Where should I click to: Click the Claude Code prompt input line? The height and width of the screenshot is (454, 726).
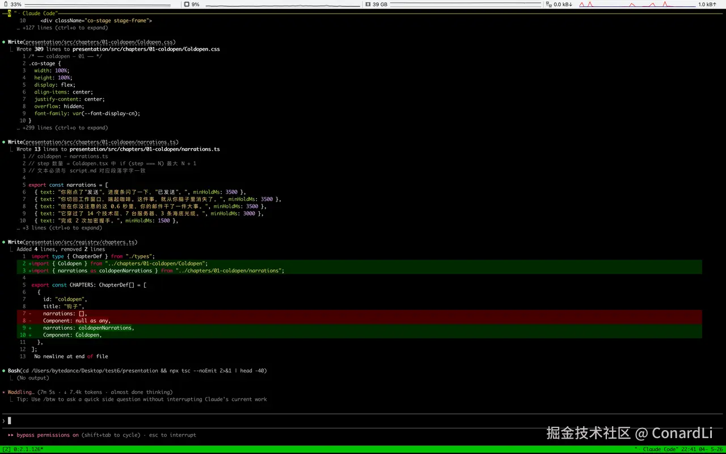pyautogui.click(x=363, y=421)
